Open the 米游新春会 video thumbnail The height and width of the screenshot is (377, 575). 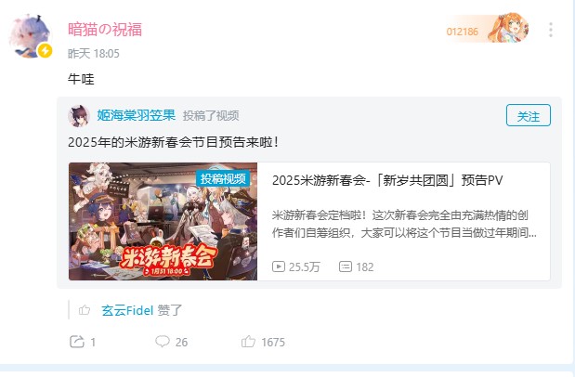pyautogui.click(x=163, y=222)
